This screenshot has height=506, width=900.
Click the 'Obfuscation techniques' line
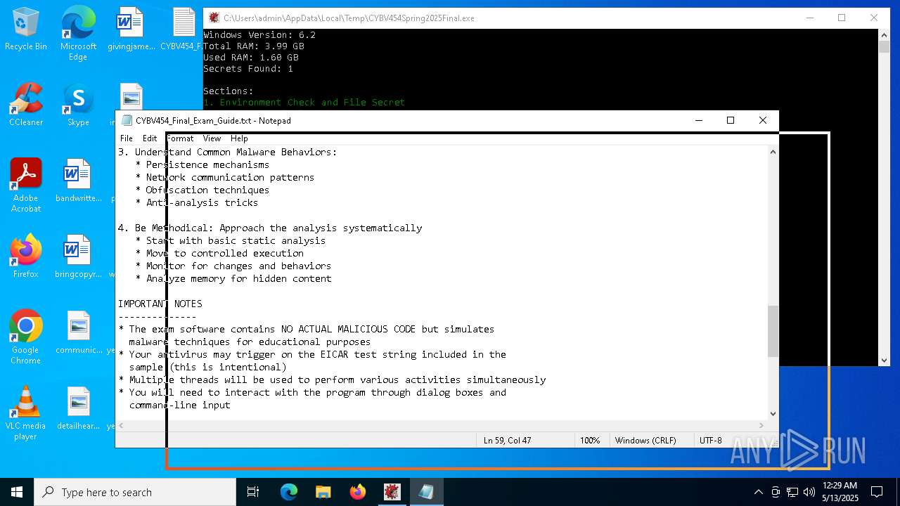tap(207, 190)
